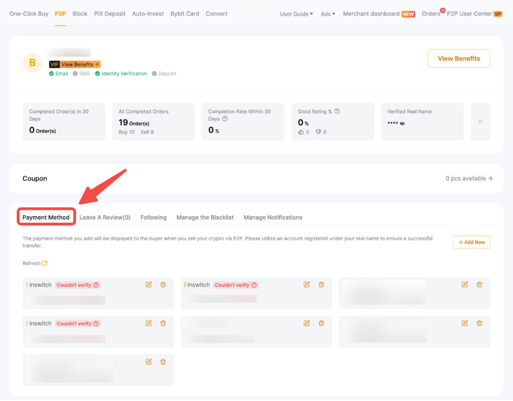Screen dimensions: 513x401
Task: Click the Refresh icon above payment methods
Action: pyautogui.click(x=44, y=264)
